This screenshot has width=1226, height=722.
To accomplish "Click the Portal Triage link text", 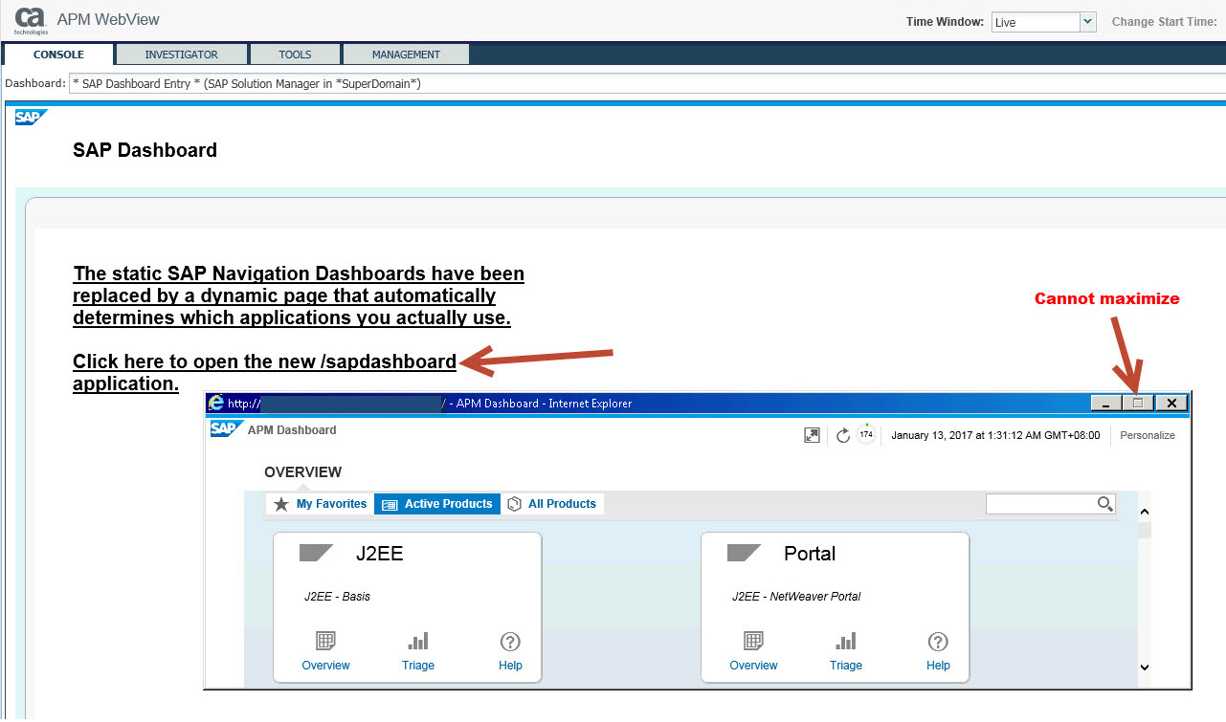I will pos(846,666).
